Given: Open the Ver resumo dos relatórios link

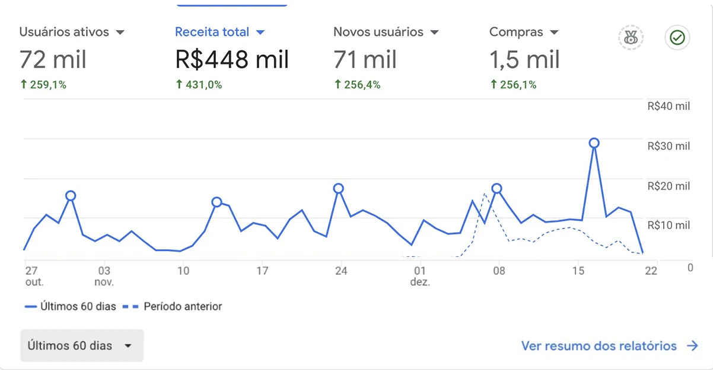Looking at the screenshot, I should point(599,346).
